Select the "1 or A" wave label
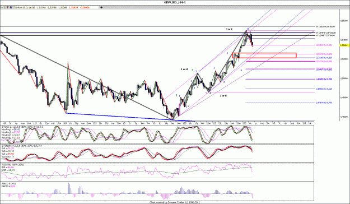Screen dimensions: 350x204 click(184, 69)
